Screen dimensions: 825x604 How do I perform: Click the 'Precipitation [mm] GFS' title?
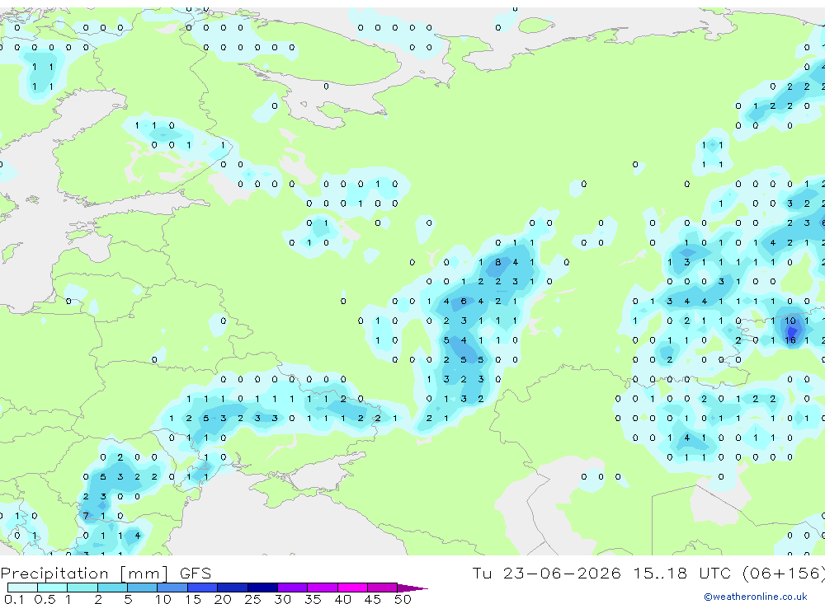(x=106, y=573)
